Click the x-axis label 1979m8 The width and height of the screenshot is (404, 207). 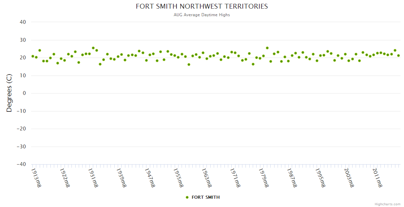coord(263,177)
